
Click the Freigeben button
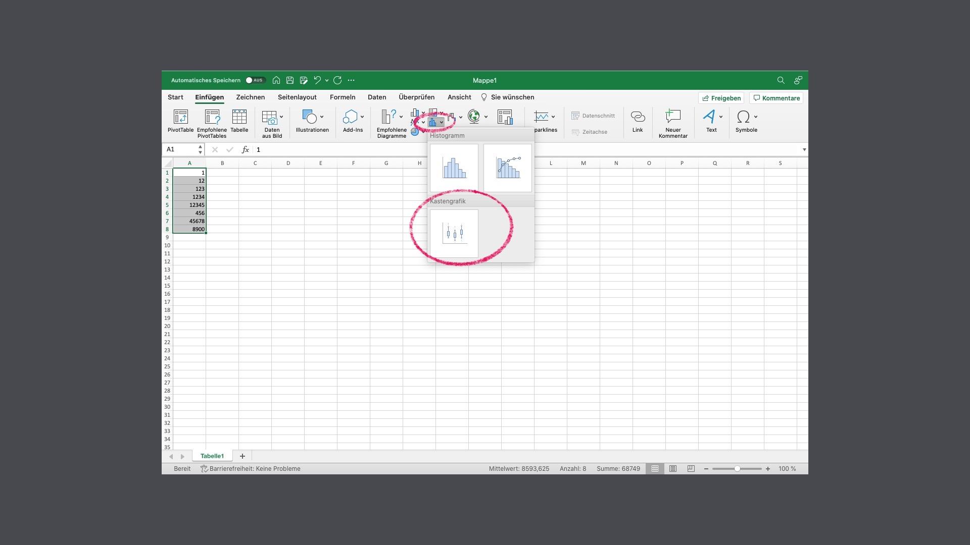(x=721, y=98)
